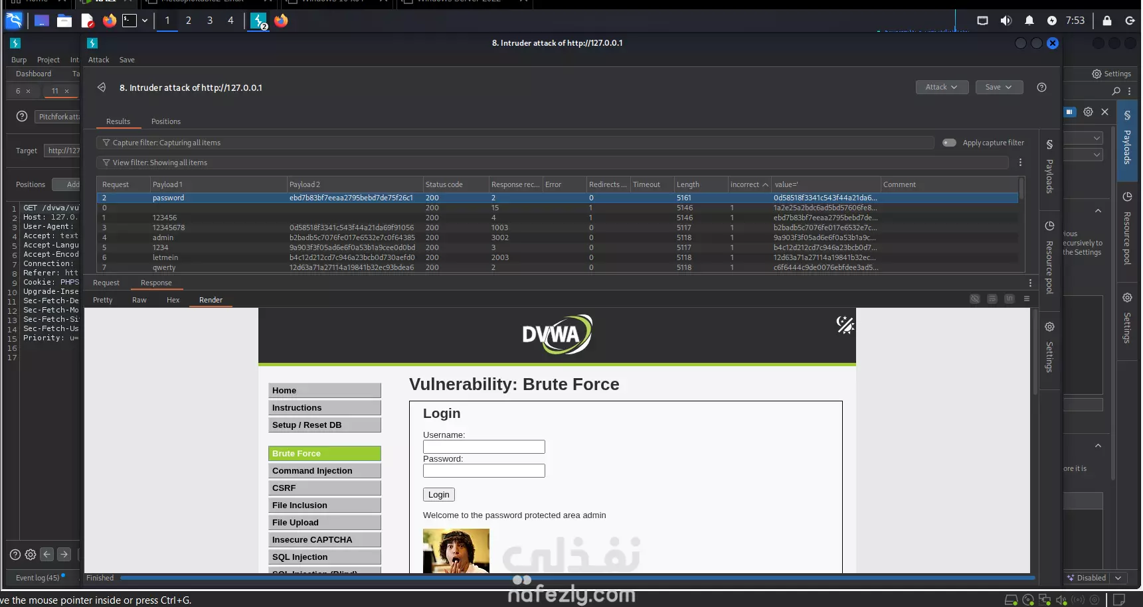Open DVWA SQL Injection page

click(324, 557)
